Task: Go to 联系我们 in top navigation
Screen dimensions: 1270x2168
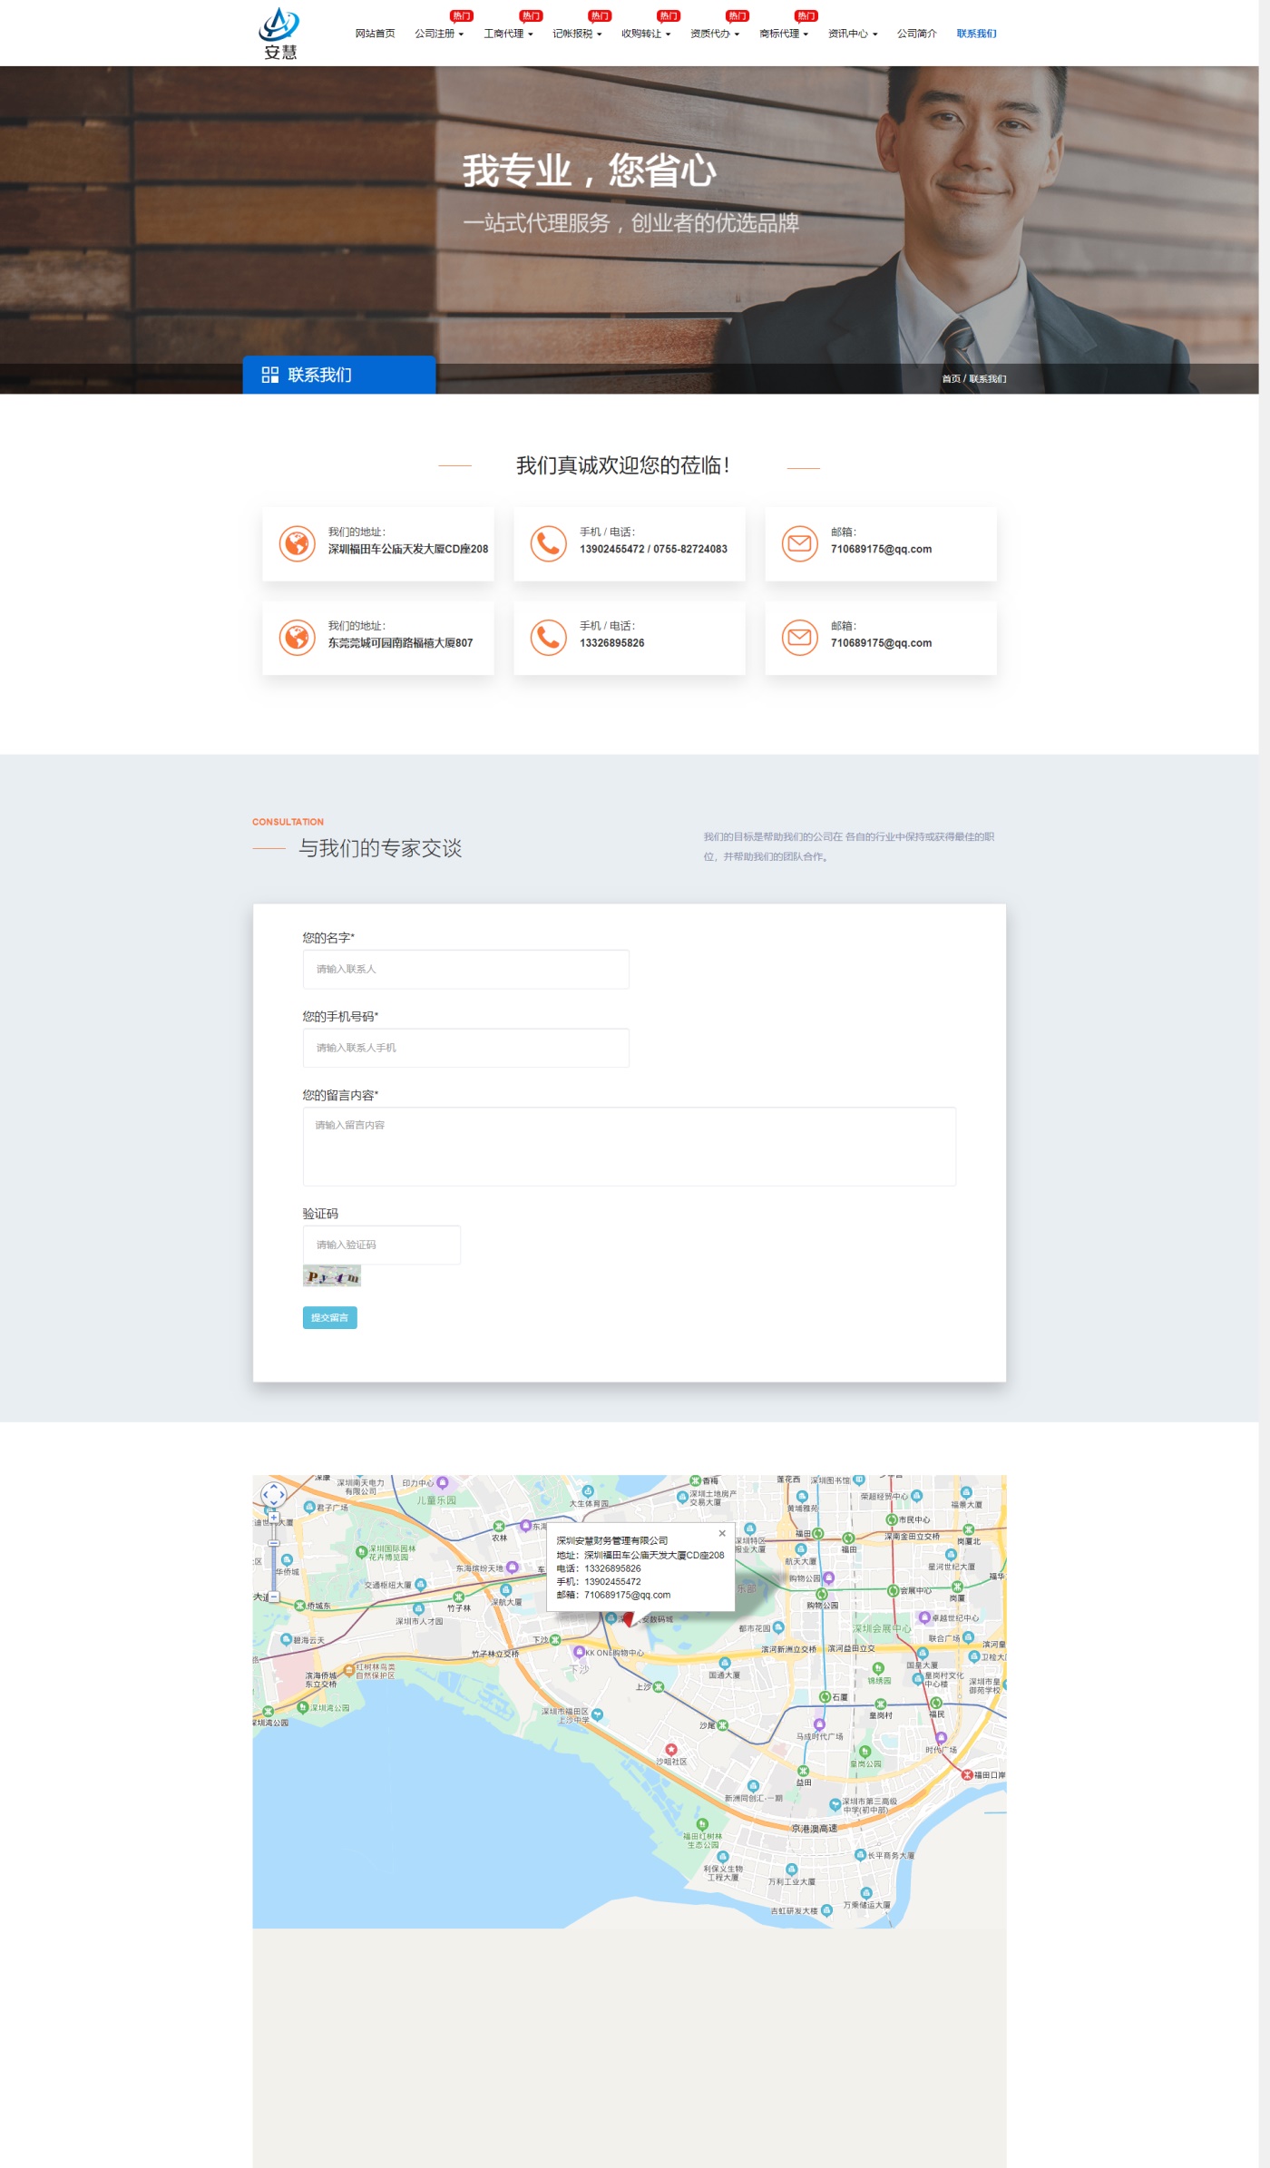Action: coord(977,34)
